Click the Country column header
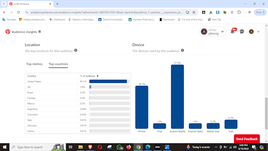Screen dimensions: 268x151 click(32, 76)
